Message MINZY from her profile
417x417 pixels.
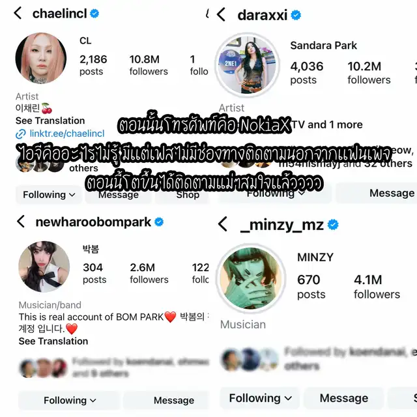coord(344,398)
